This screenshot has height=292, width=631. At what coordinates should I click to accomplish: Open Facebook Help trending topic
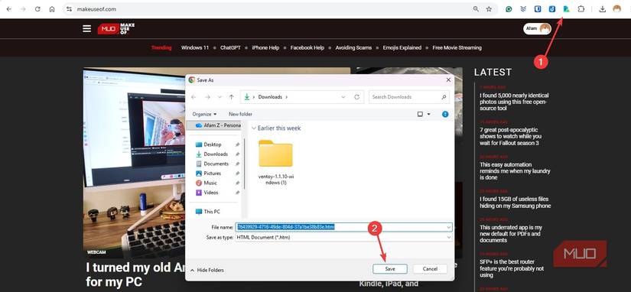[307, 47]
